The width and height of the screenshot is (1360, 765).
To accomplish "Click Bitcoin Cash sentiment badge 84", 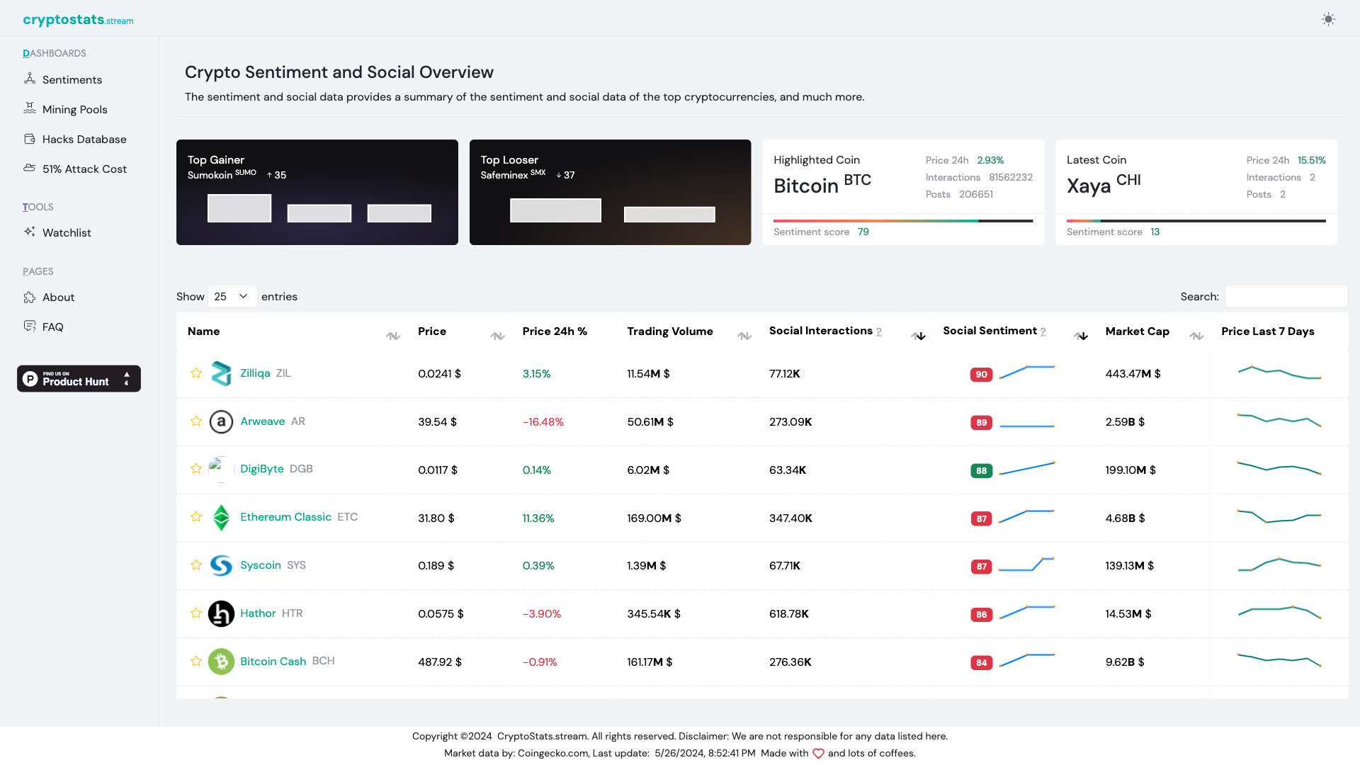I will 981,663.
